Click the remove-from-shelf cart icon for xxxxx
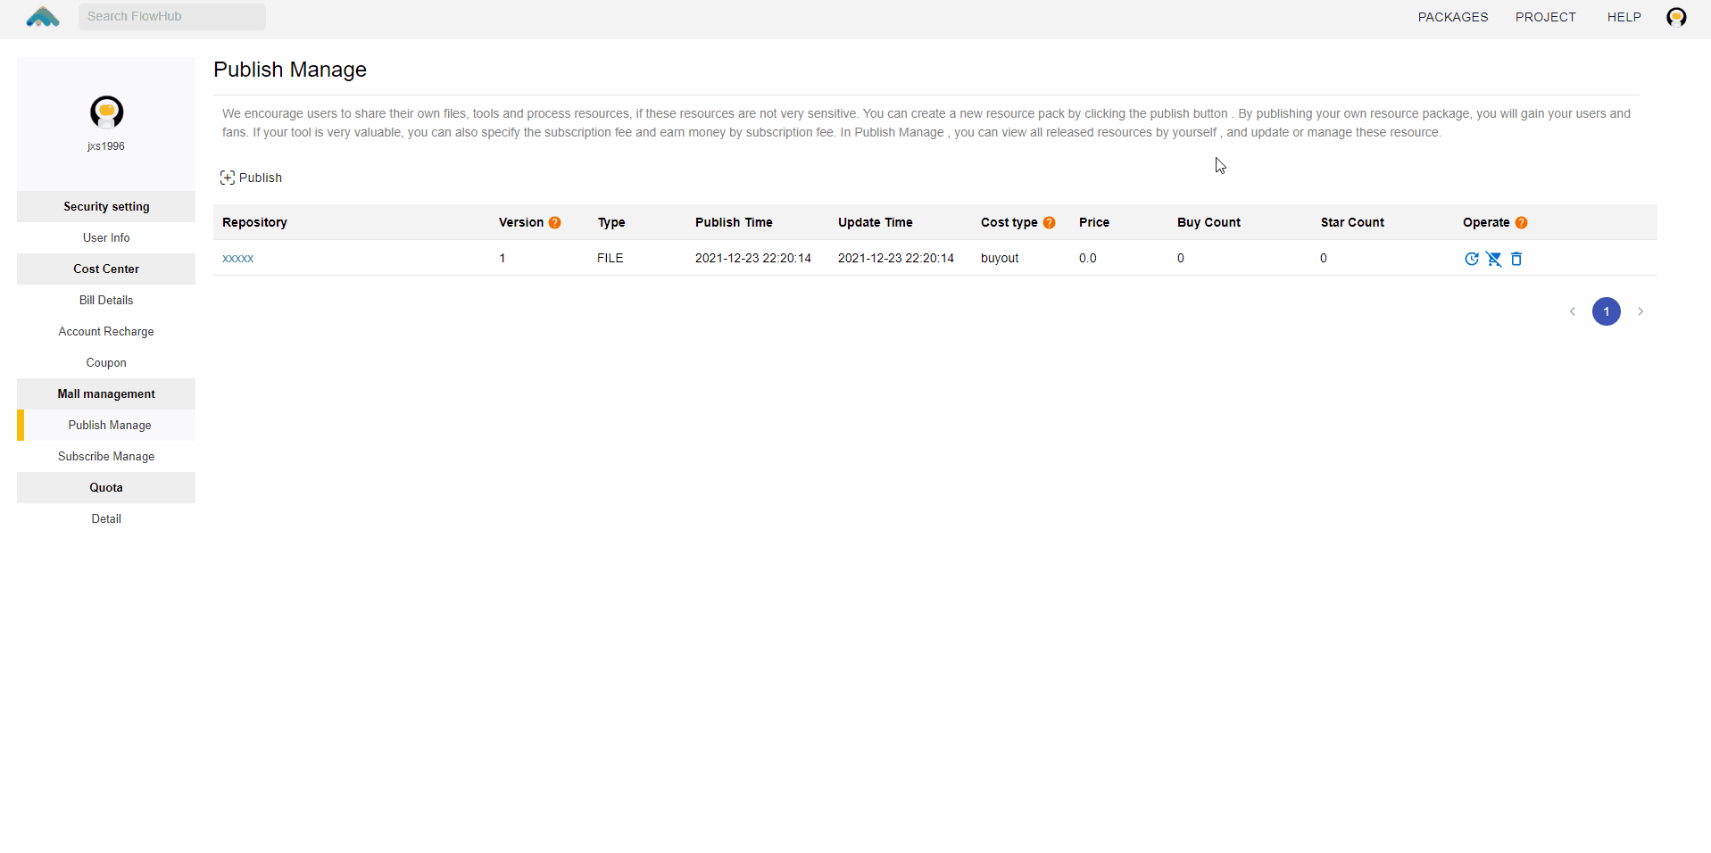The width and height of the screenshot is (1711, 853). click(x=1494, y=259)
